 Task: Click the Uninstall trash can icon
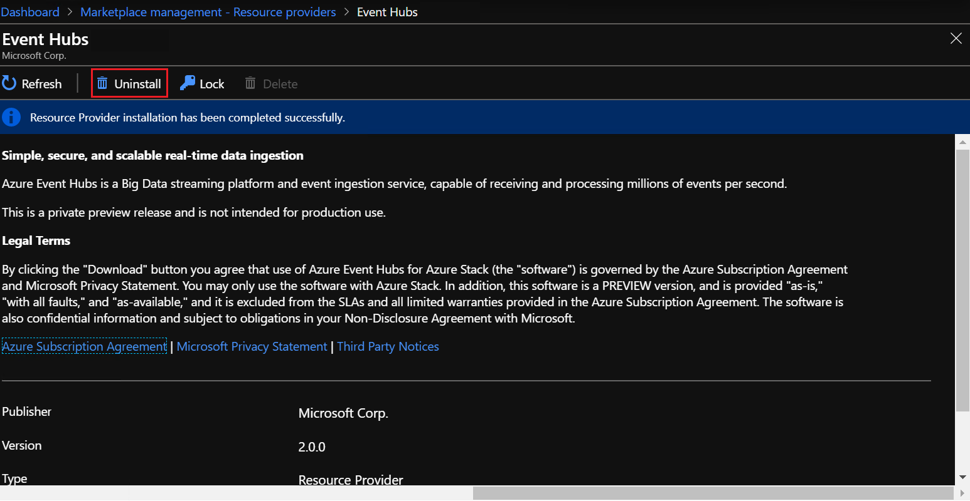point(102,83)
